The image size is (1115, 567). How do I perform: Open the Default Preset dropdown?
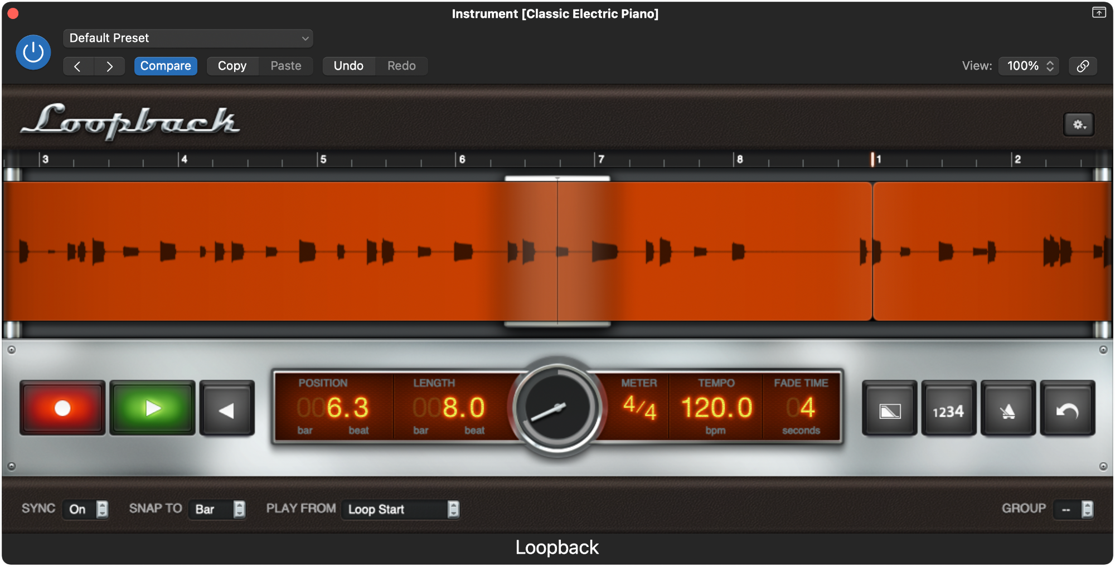click(188, 38)
